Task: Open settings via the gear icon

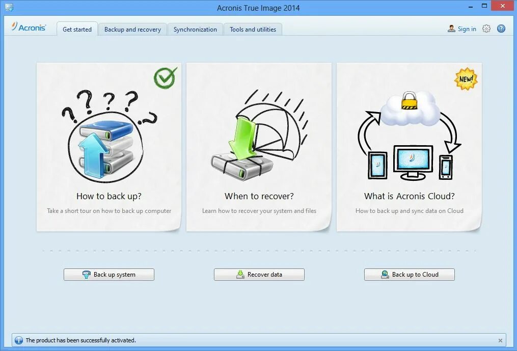Action: tap(486, 29)
